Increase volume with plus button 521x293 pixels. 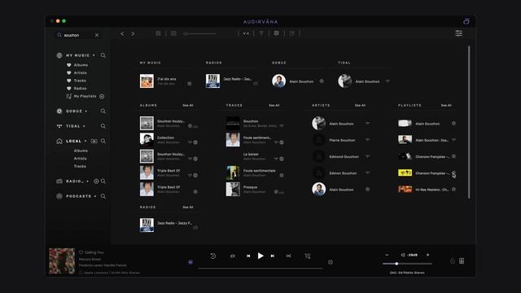tap(427, 255)
